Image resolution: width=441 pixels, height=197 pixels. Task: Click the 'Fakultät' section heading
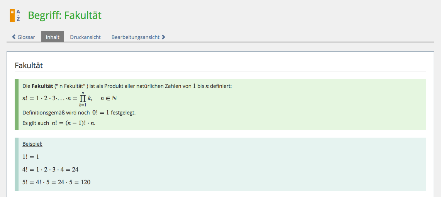click(x=29, y=66)
